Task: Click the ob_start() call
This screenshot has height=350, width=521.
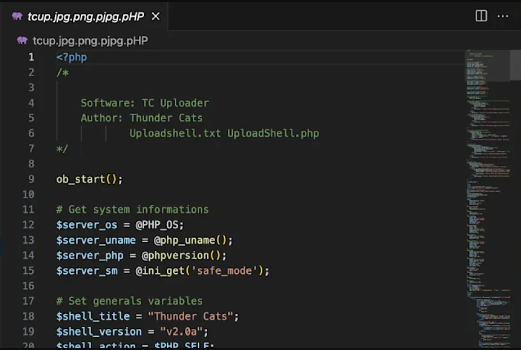Action: pos(87,180)
